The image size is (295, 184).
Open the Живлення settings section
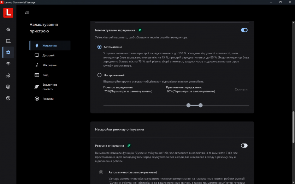coord(50,45)
